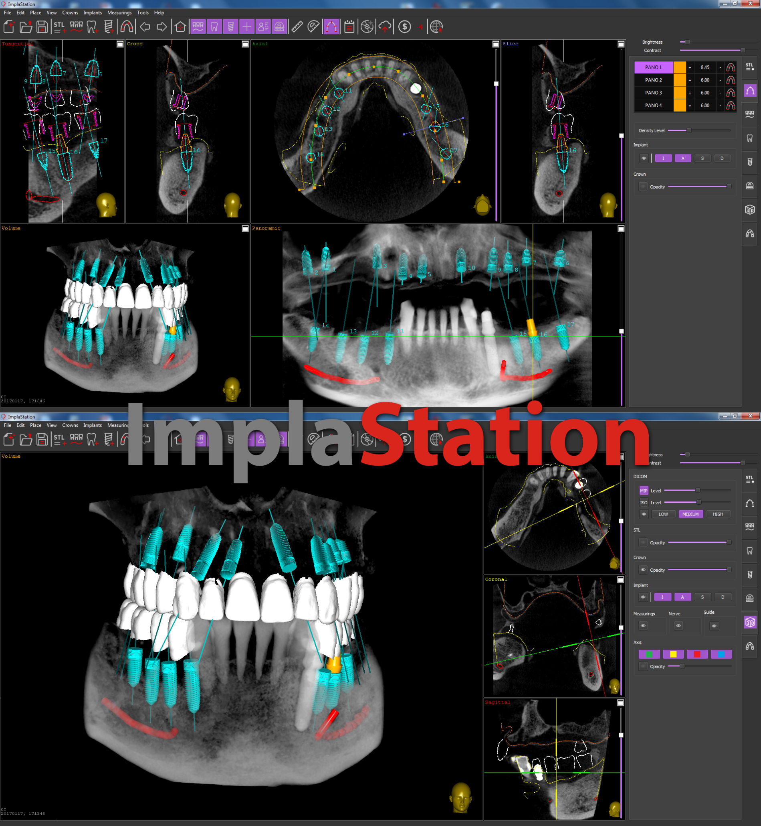Open Measurings menu in upper window
The image size is (761, 826).
[119, 13]
